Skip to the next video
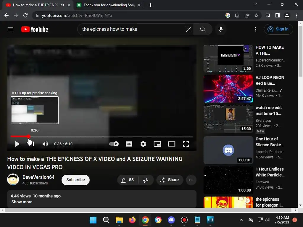 (31, 144)
